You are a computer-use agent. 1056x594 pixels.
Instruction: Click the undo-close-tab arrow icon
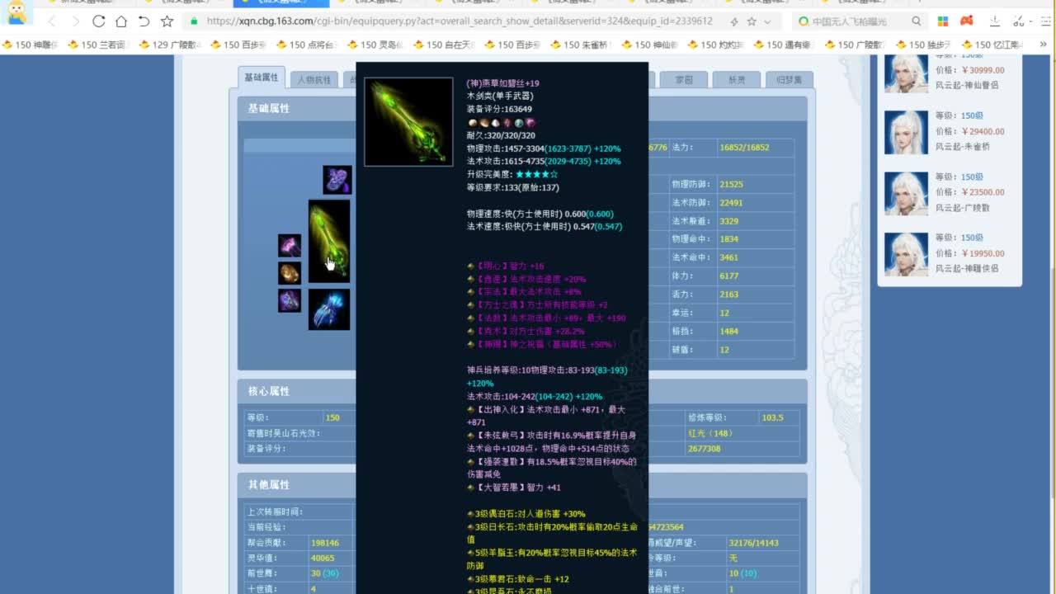tap(144, 21)
